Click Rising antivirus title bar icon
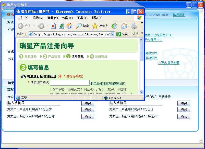The height and width of the screenshot is (149, 205). click(4, 5)
